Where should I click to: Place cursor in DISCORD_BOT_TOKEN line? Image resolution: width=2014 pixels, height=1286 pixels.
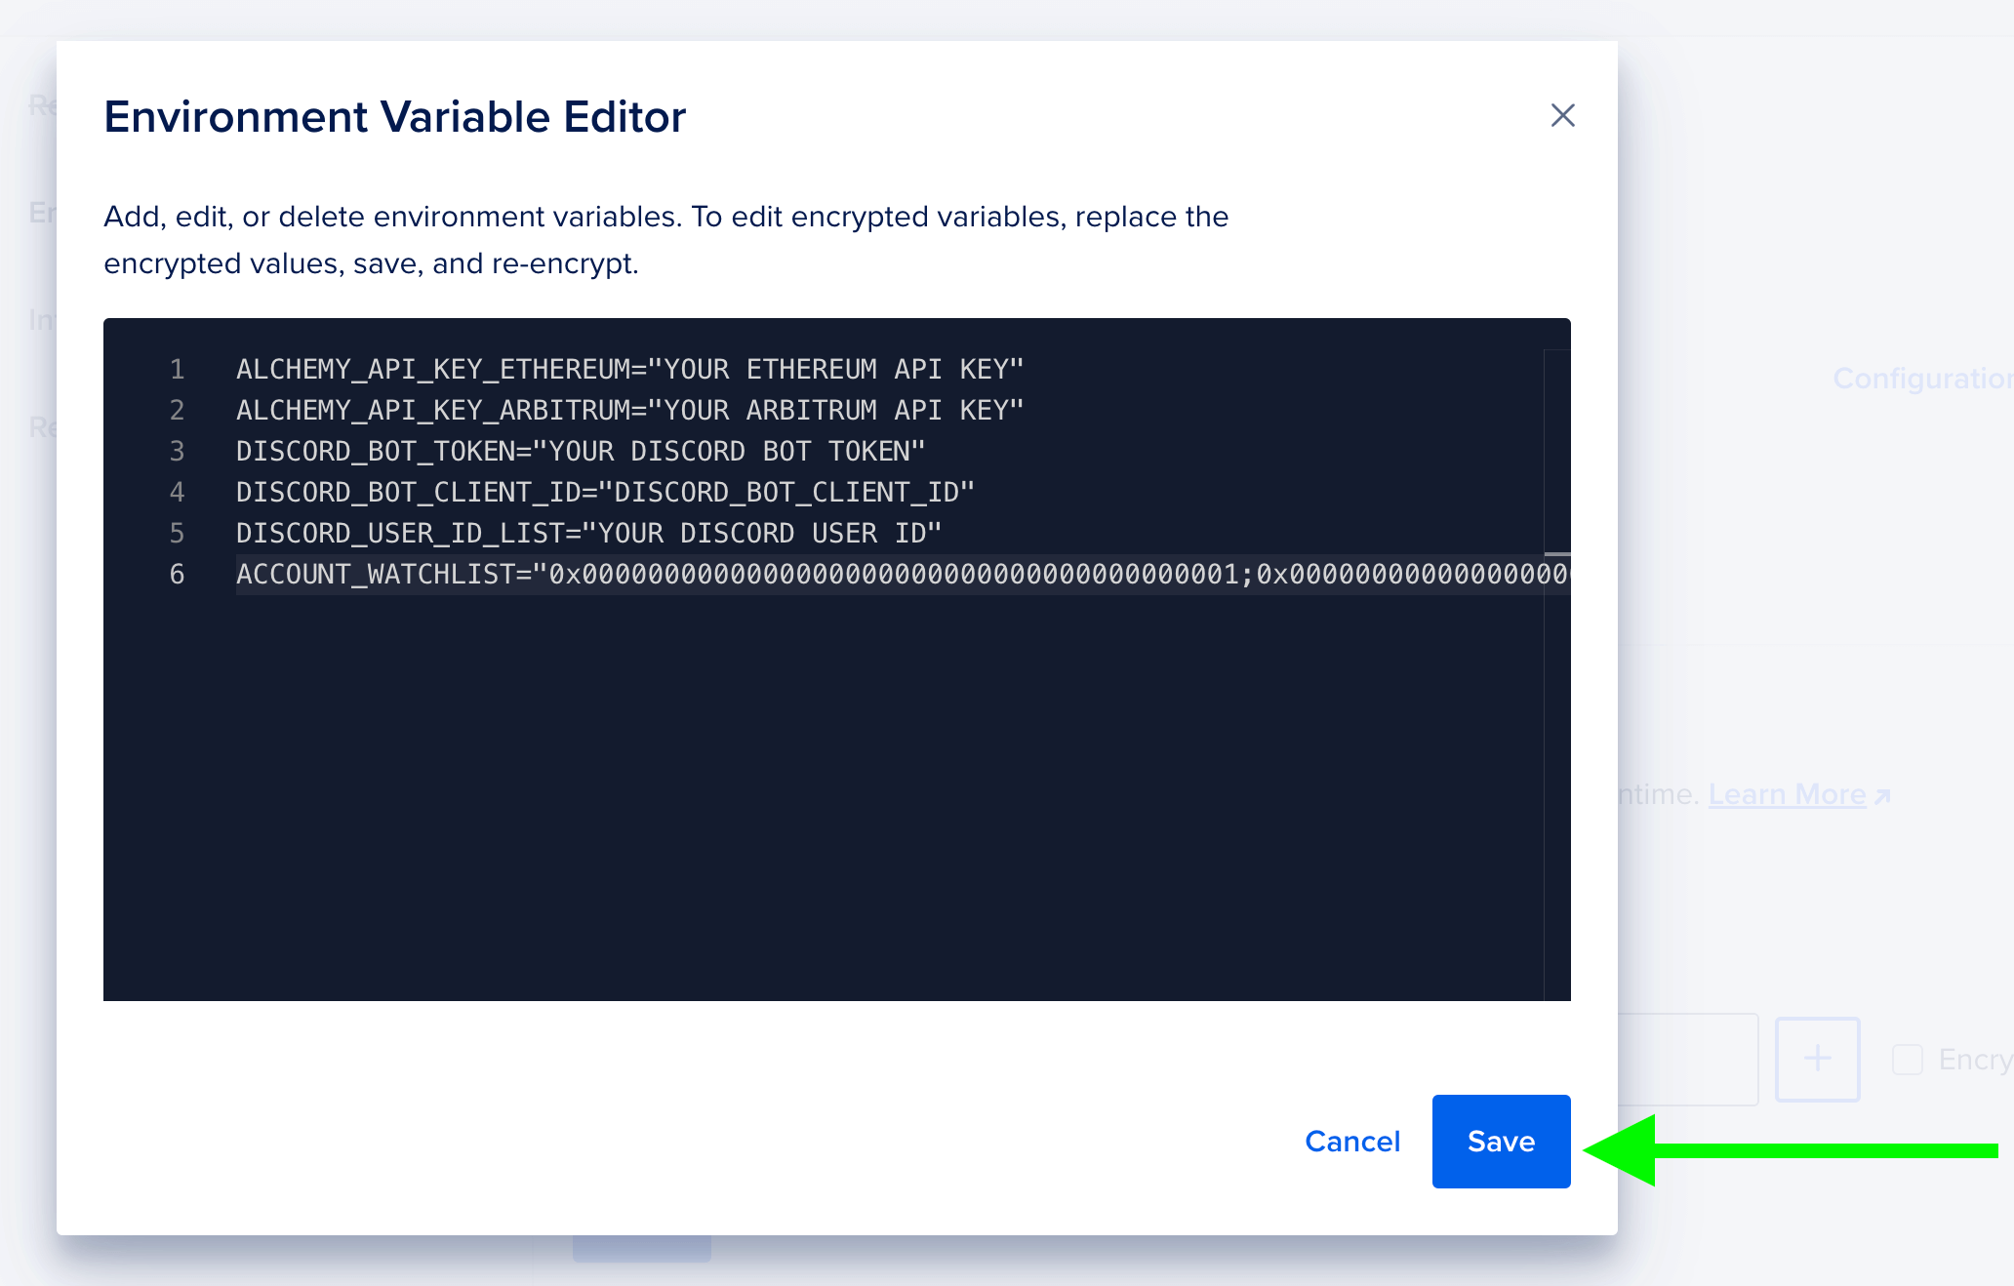click(580, 451)
